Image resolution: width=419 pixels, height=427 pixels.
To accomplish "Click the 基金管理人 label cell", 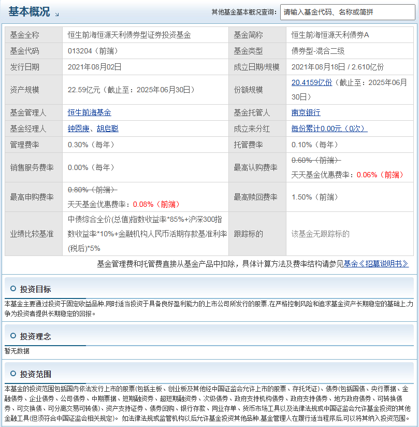I will [x=34, y=112].
